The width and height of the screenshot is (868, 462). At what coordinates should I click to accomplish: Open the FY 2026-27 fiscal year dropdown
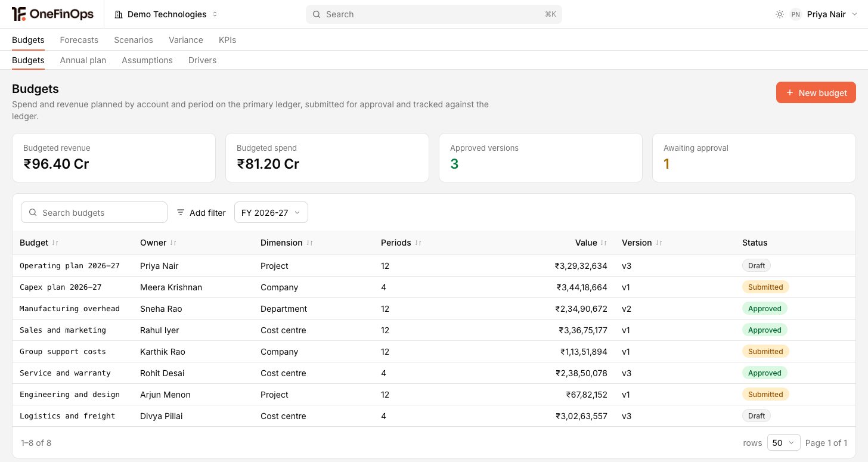(271, 212)
